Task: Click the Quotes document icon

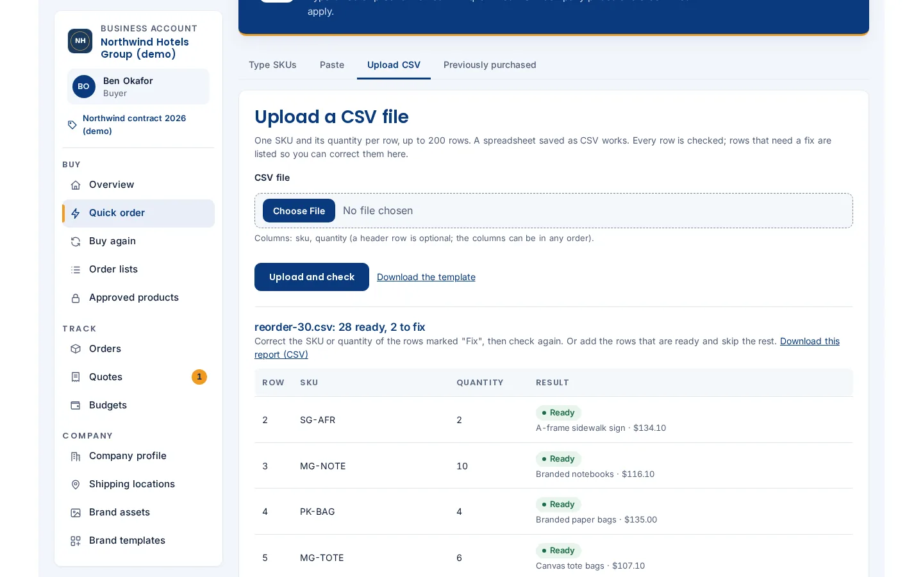Action: 76,377
